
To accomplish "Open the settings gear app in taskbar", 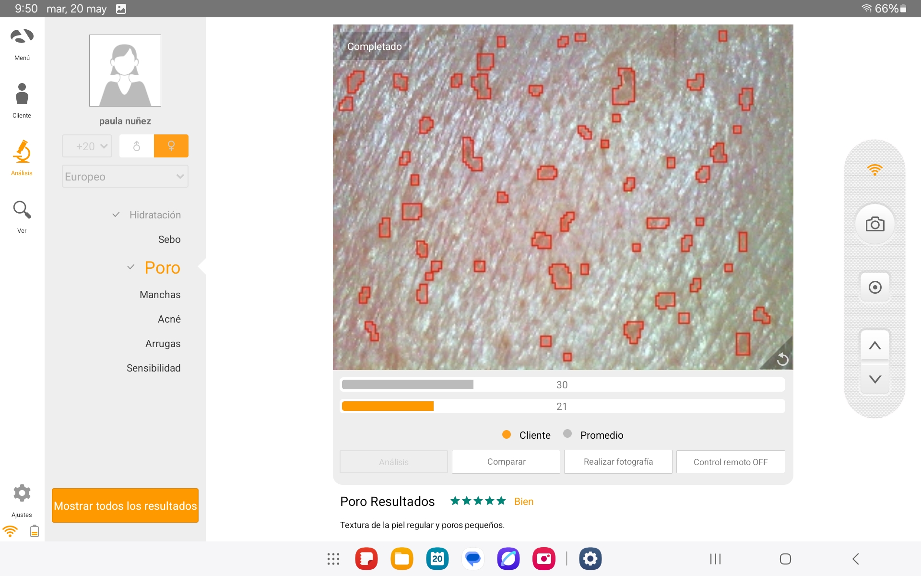I will pyautogui.click(x=590, y=559).
